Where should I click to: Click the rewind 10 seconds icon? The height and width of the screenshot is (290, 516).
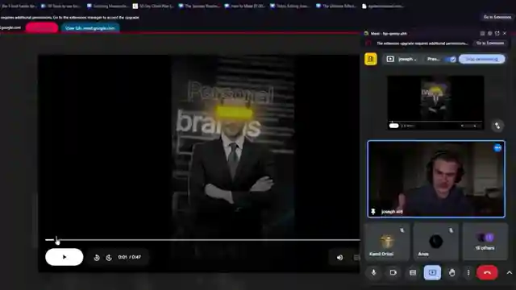pos(97,258)
